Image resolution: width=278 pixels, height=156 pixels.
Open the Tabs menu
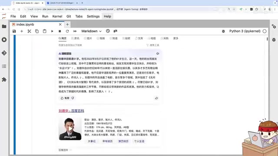[x=79, y=16]
